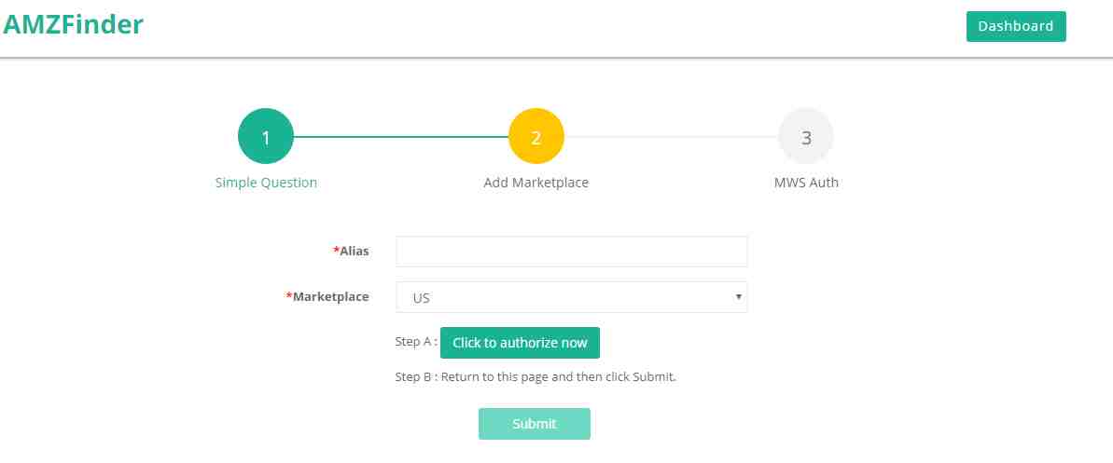Click the MWS Auth step label
The width and height of the screenshot is (1113, 463).
(806, 183)
